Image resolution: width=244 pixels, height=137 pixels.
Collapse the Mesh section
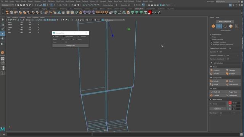pos(211,67)
